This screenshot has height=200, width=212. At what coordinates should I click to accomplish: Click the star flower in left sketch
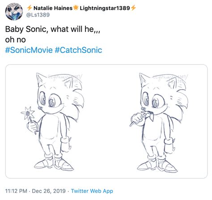tap(28, 113)
